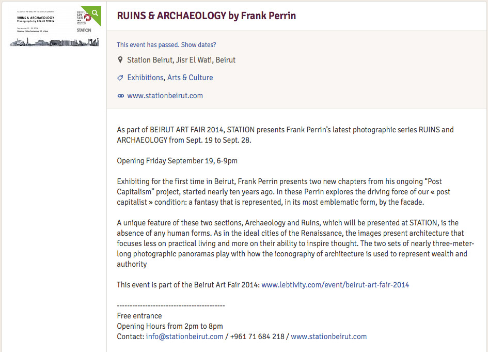Click the tag icon beside Exhibitions
488x352 pixels.
click(x=120, y=78)
